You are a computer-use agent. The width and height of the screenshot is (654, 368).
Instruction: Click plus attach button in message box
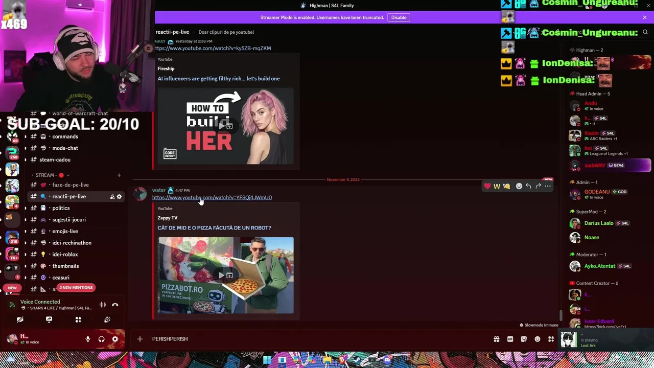[139, 339]
